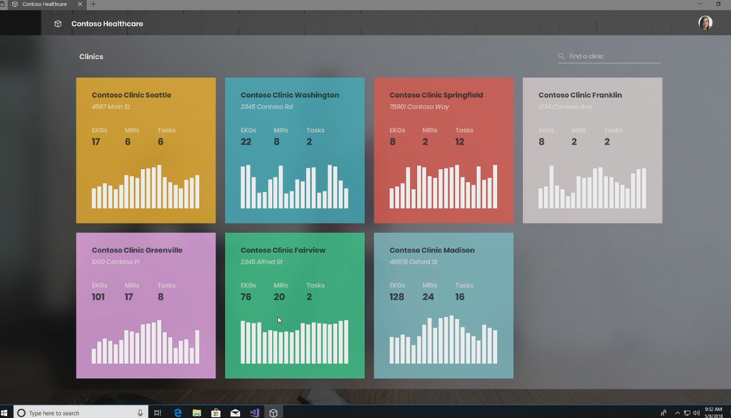The width and height of the screenshot is (731, 418).
Task: Open the People icon in system tray
Action: tap(663, 413)
